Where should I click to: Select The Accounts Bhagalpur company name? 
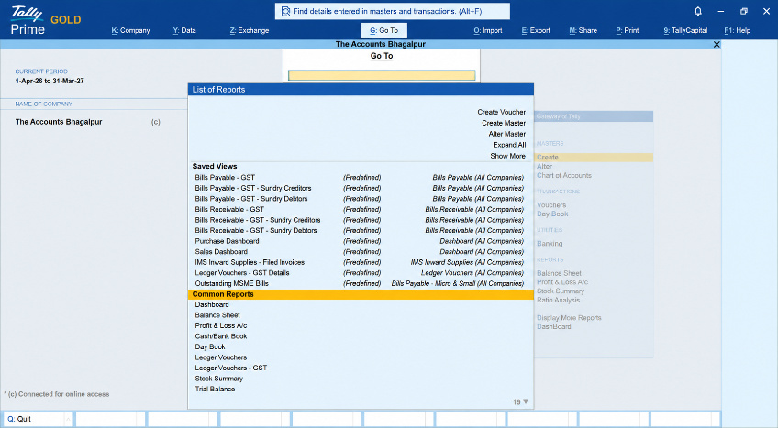[59, 122]
